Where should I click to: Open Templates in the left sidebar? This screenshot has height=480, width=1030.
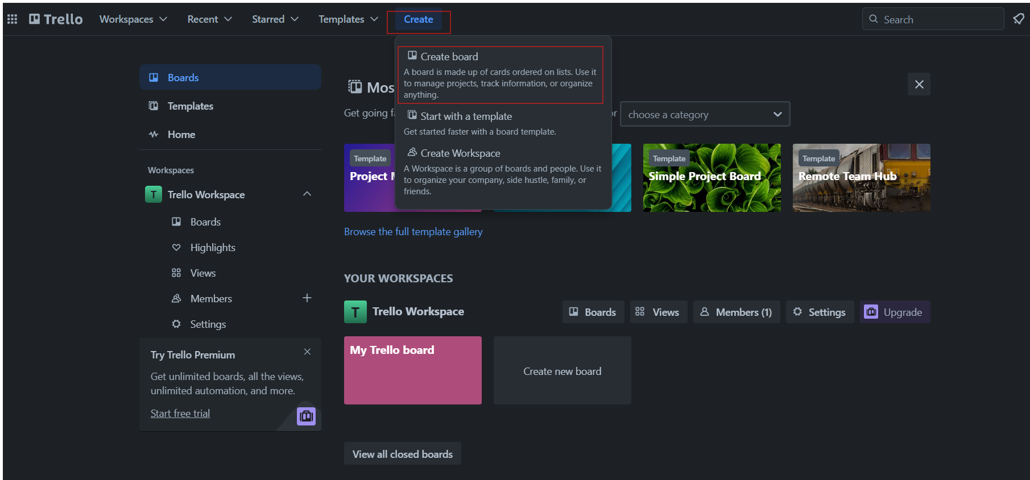[230, 106]
